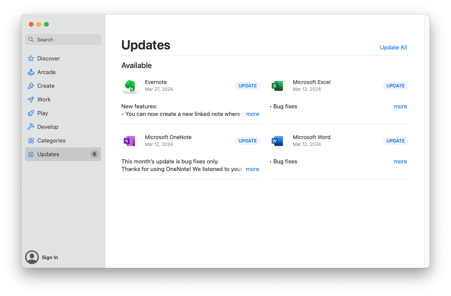451x296 pixels.
Task: Click the user account avatar icon
Action: tap(32, 257)
